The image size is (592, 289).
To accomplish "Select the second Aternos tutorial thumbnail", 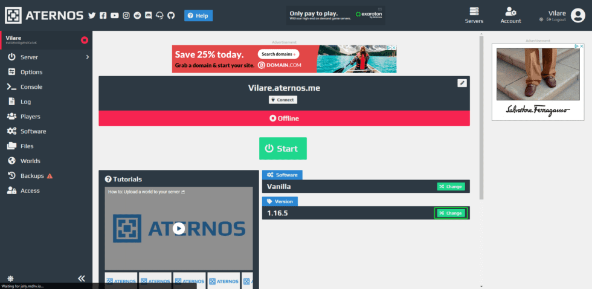I will coord(155,281).
